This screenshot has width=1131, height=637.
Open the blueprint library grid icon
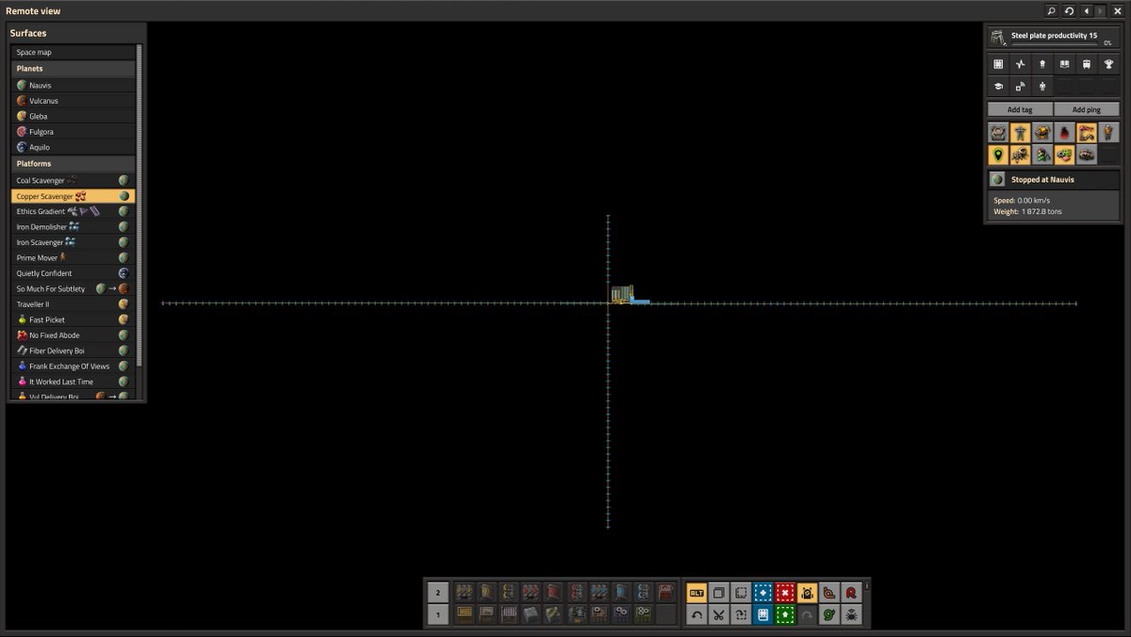tap(998, 64)
